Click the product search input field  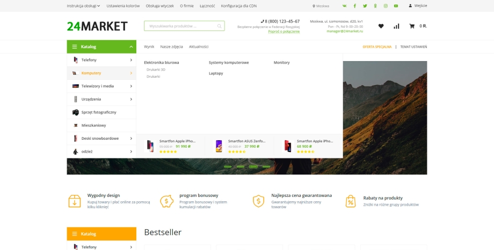pyautogui.click(x=180, y=26)
